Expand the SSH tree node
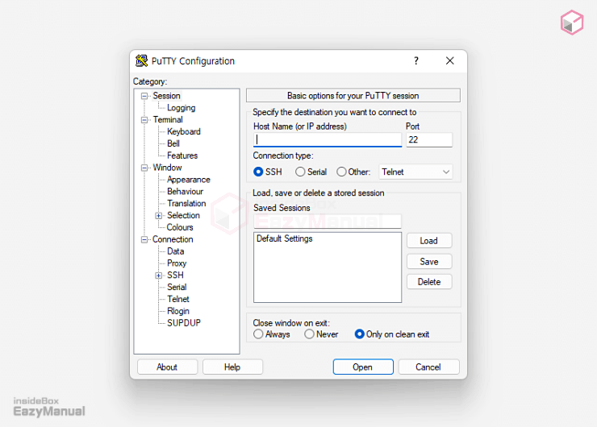597x427 pixels. coord(158,276)
